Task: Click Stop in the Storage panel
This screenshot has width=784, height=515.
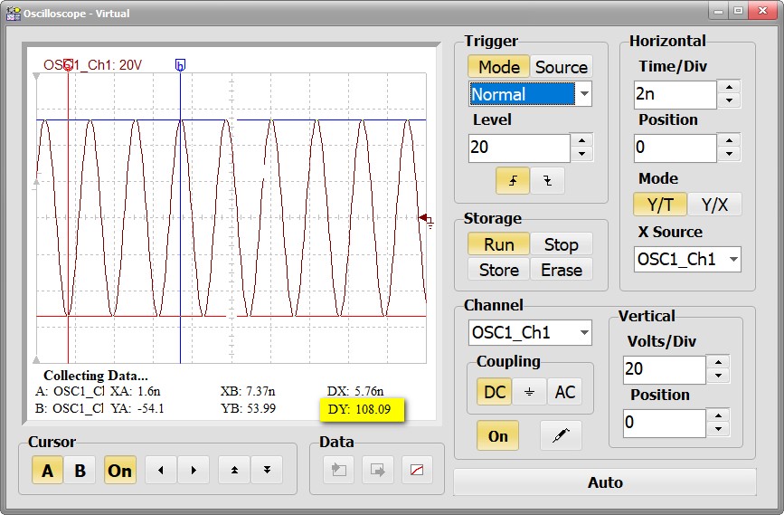Action: pyautogui.click(x=561, y=244)
